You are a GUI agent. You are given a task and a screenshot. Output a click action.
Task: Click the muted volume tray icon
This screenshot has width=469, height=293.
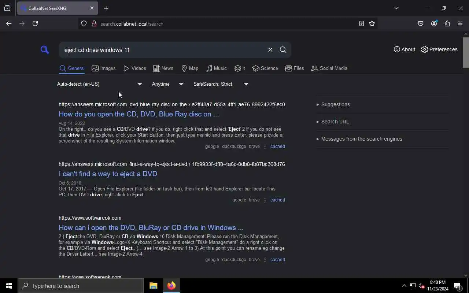point(421,286)
